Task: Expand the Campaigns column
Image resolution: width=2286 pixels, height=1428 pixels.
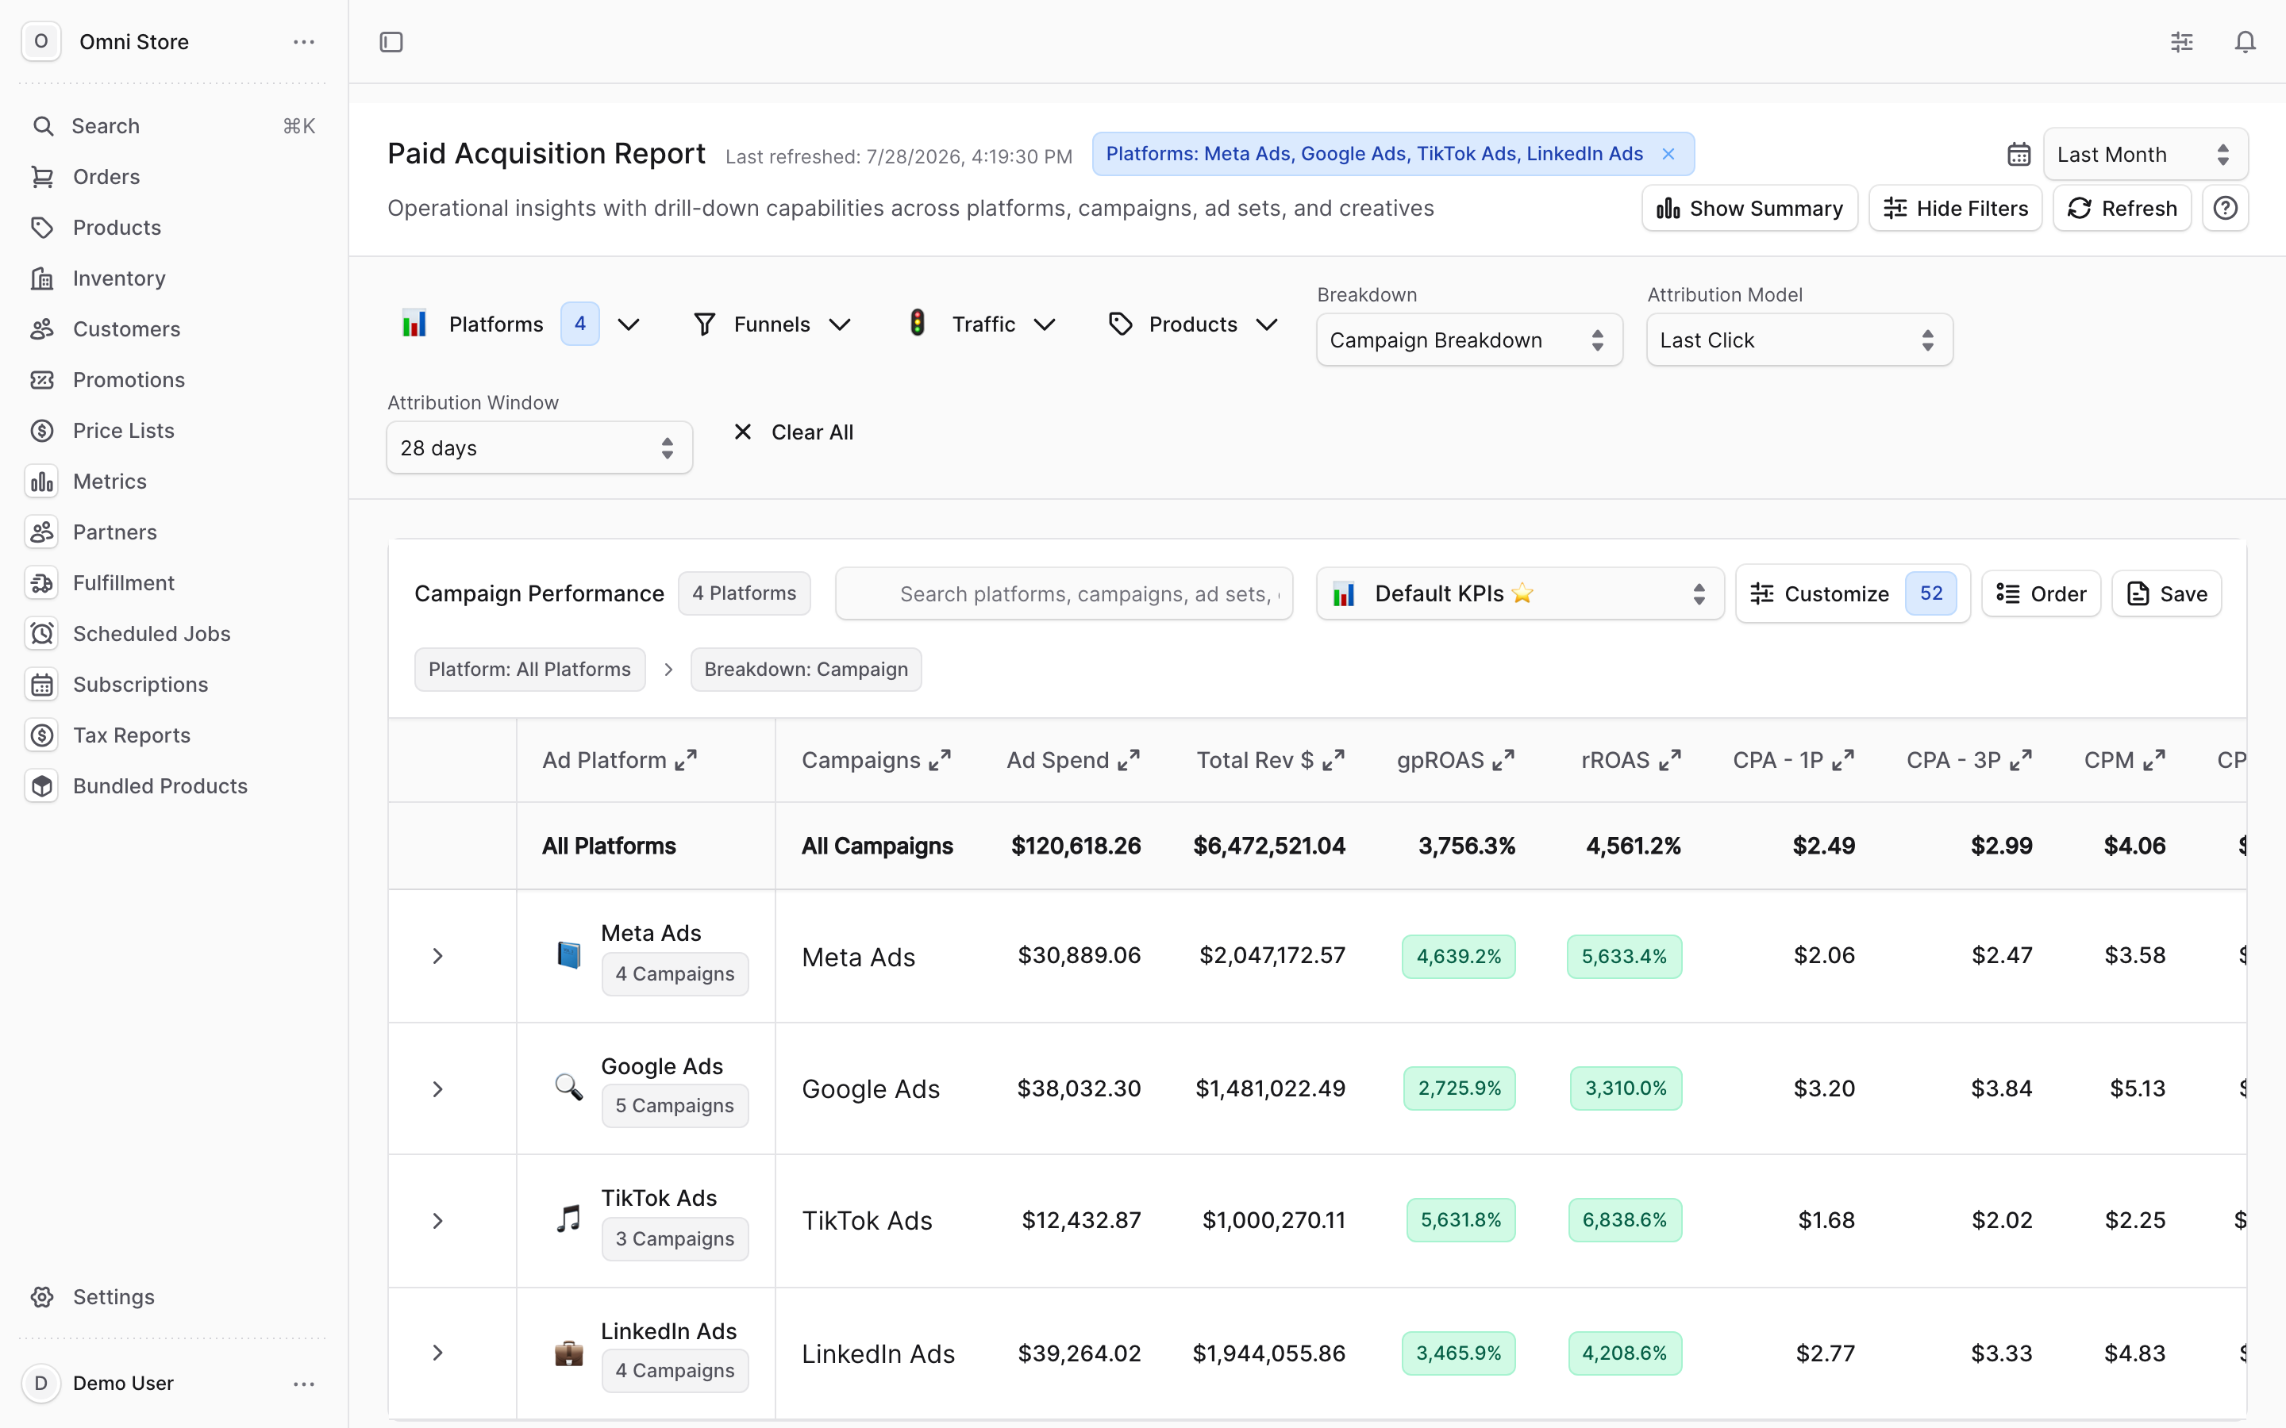Action: point(939,760)
